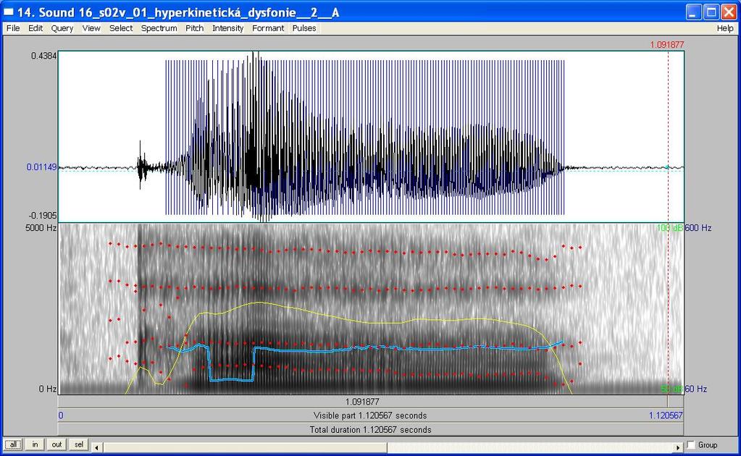Click the '5000 Hz' spectrogram label

click(41, 228)
